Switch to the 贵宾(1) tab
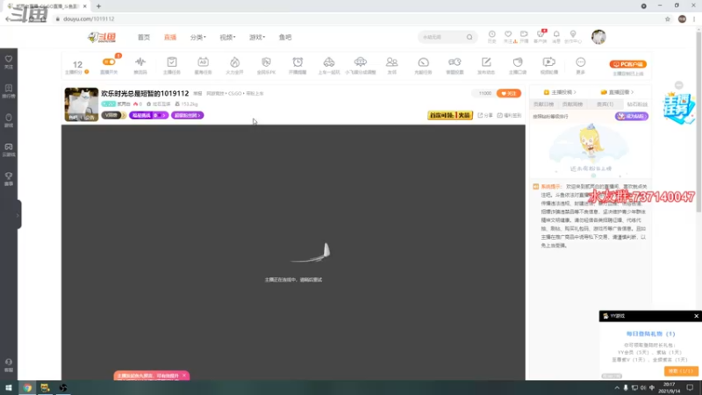Screen dimensions: 702x395 click(605, 104)
